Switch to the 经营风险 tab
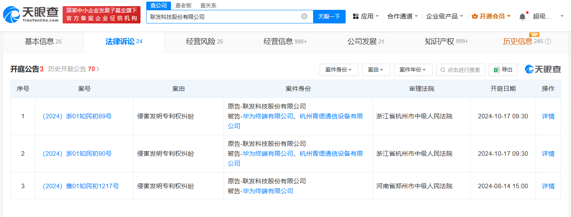Image resolution: width=571 pixels, height=217 pixels. [x=204, y=42]
